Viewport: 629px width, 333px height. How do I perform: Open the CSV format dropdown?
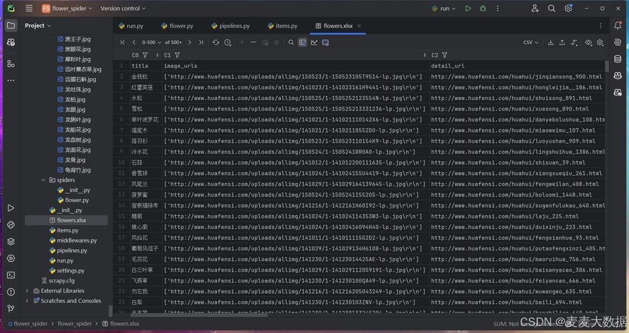pos(530,43)
